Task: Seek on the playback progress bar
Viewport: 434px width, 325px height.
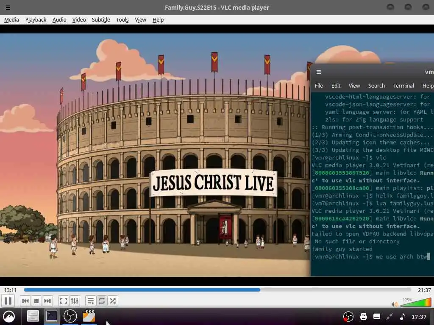Action: [217, 289]
